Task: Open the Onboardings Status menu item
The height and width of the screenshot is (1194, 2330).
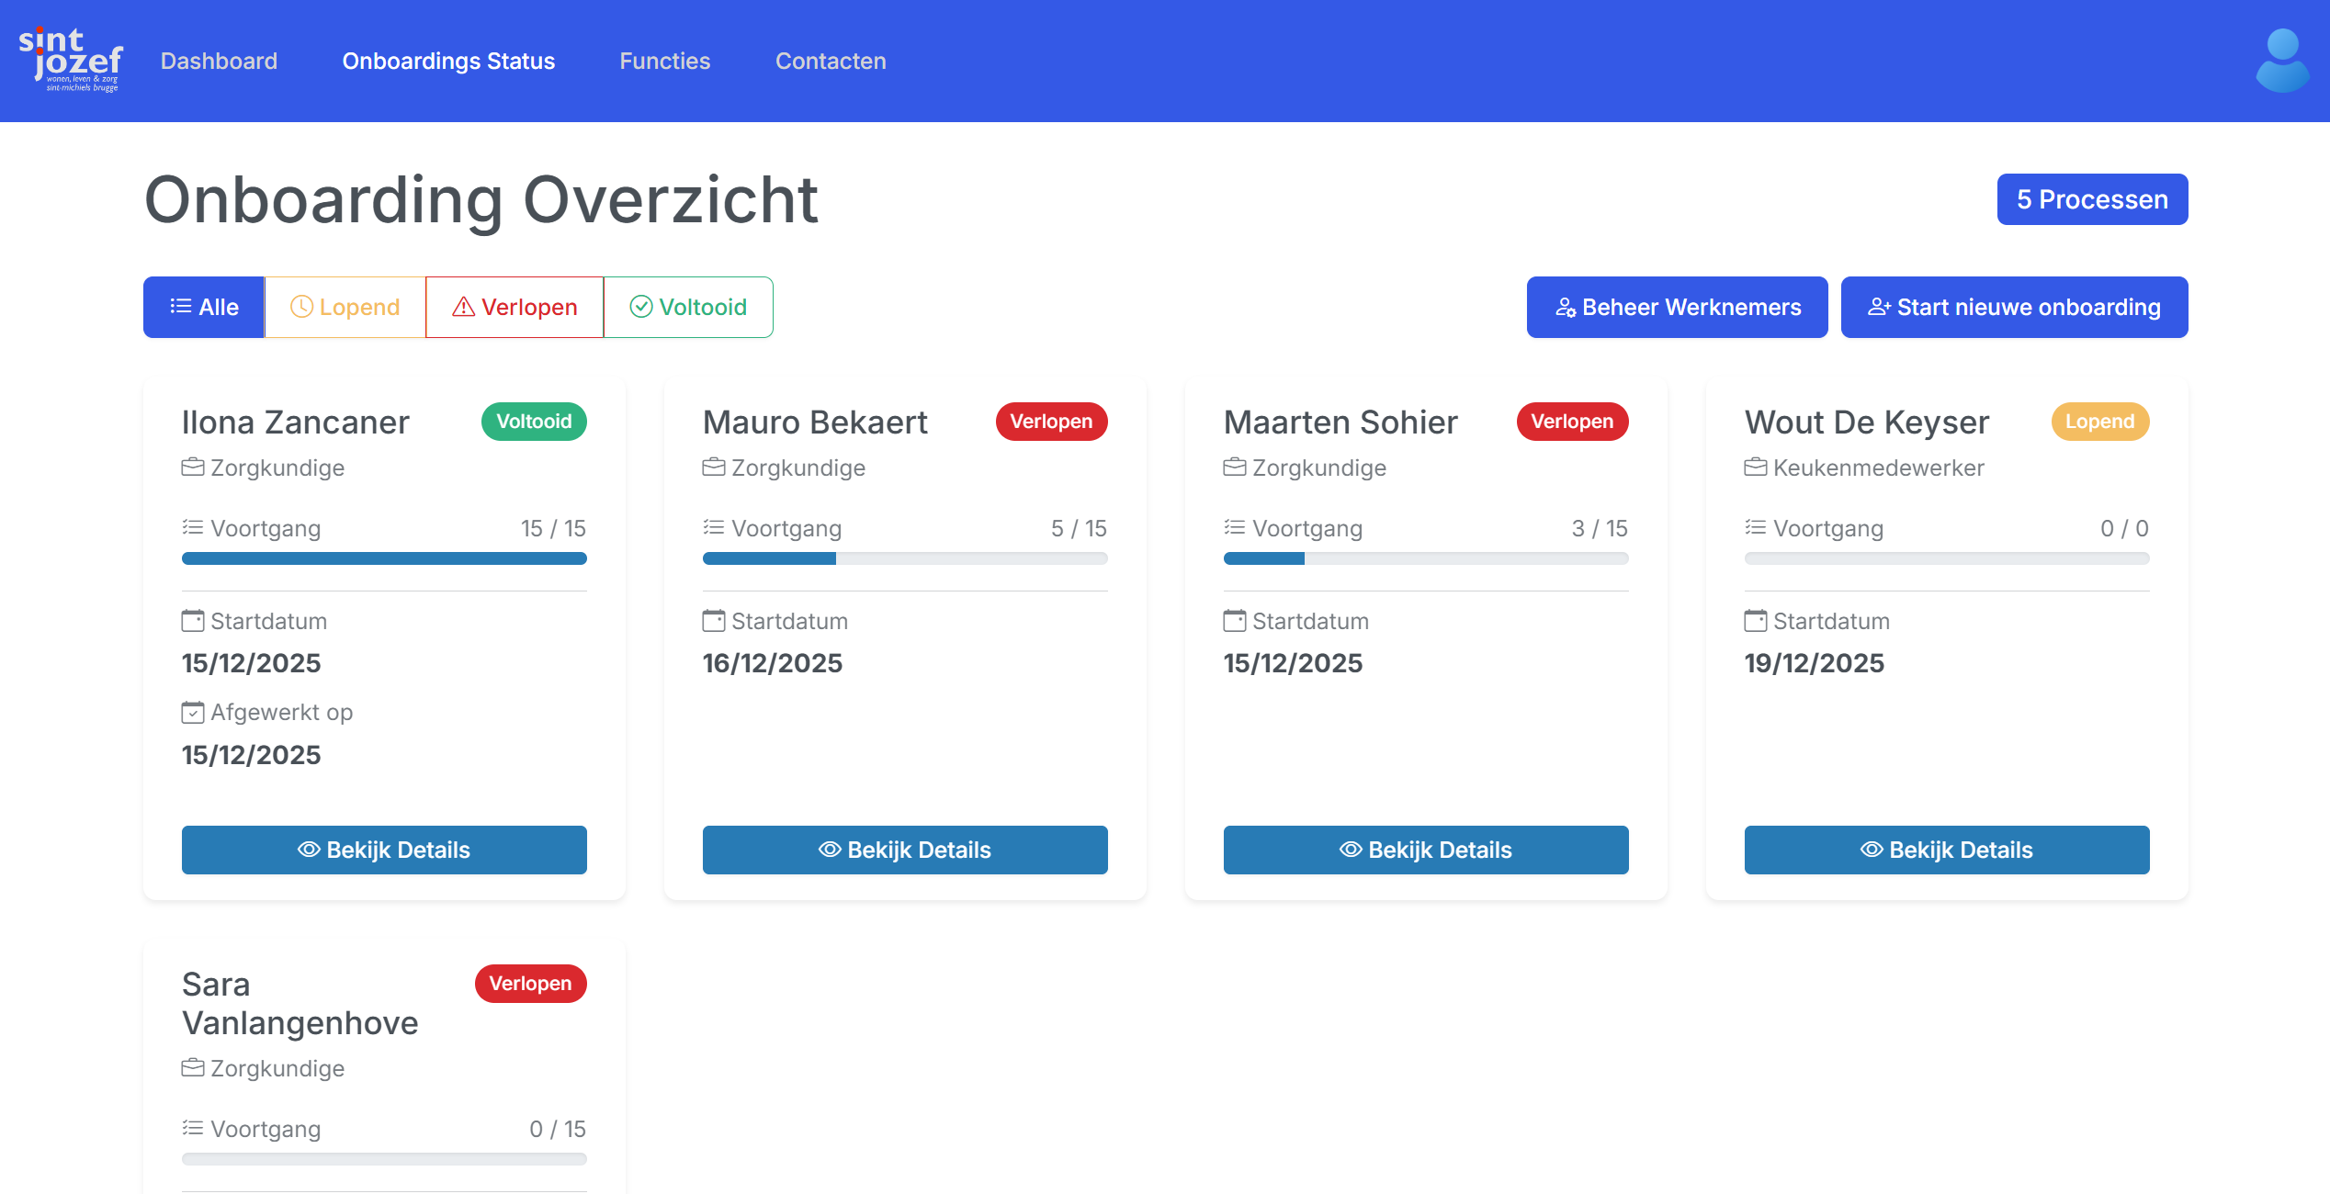Action: pos(448,61)
